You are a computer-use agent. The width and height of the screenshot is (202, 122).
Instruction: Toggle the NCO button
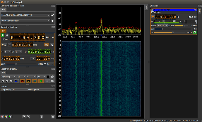[4, 45]
